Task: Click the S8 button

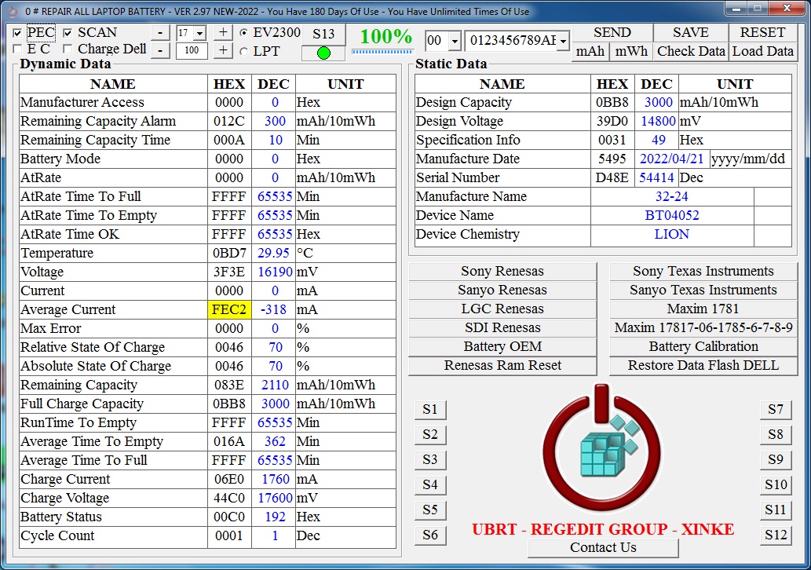Action: (x=776, y=434)
